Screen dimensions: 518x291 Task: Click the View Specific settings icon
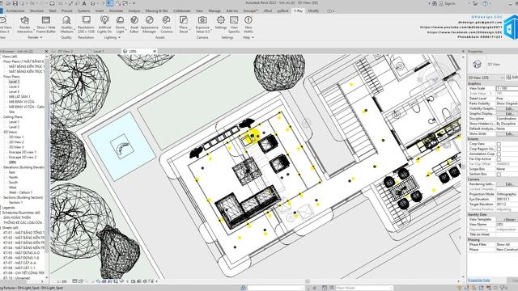click(x=234, y=20)
